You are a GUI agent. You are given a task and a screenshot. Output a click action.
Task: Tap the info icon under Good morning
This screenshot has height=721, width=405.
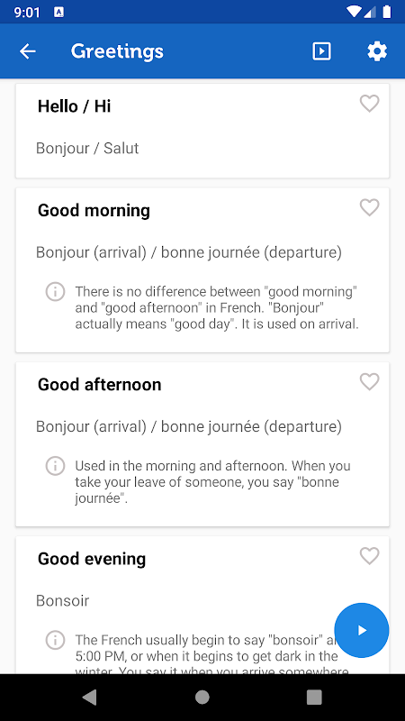click(55, 291)
